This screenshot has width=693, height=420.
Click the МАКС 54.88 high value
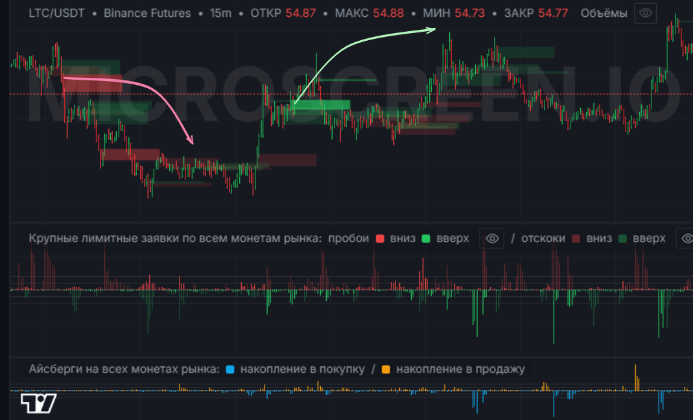[x=369, y=13]
